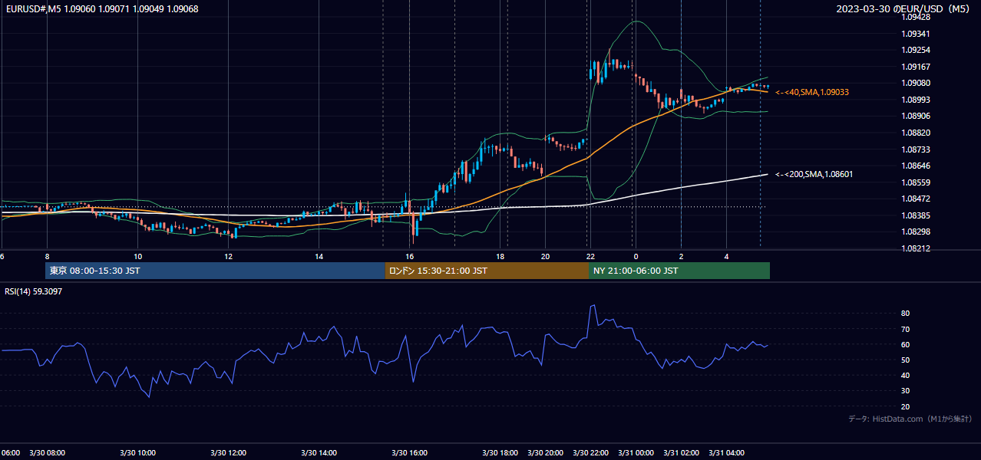Viewport: 981px width, 460px height.
Task: Click the price scale value 1.08993
Action: coord(916,100)
